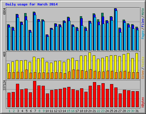Click day label '31' on the x-axis

coord(137,111)
